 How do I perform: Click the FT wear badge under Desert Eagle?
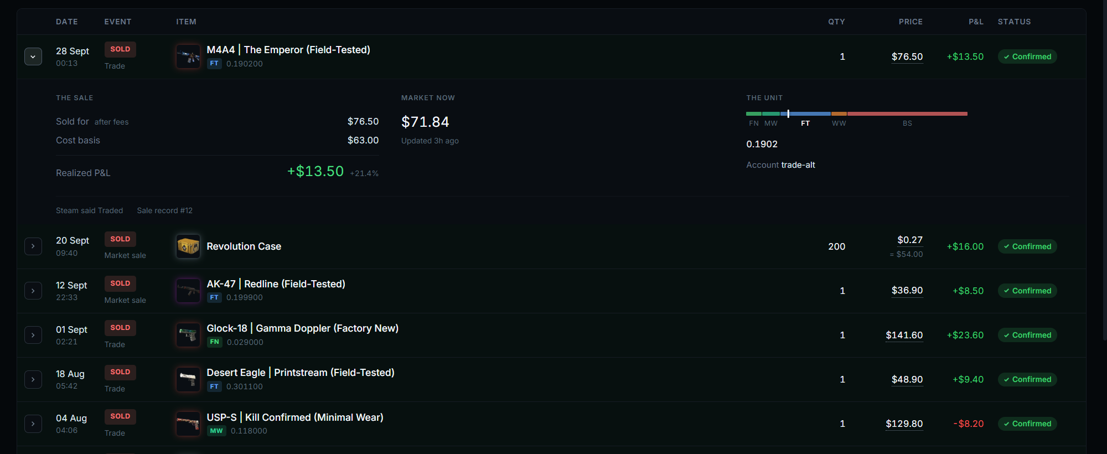(214, 386)
